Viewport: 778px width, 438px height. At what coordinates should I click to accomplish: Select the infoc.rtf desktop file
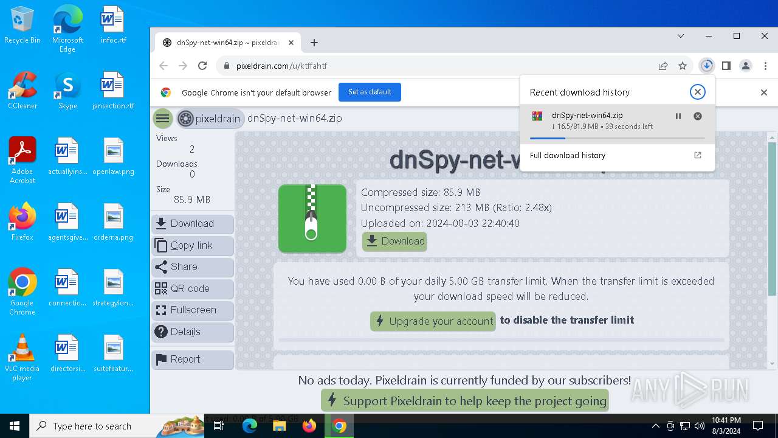click(x=113, y=26)
